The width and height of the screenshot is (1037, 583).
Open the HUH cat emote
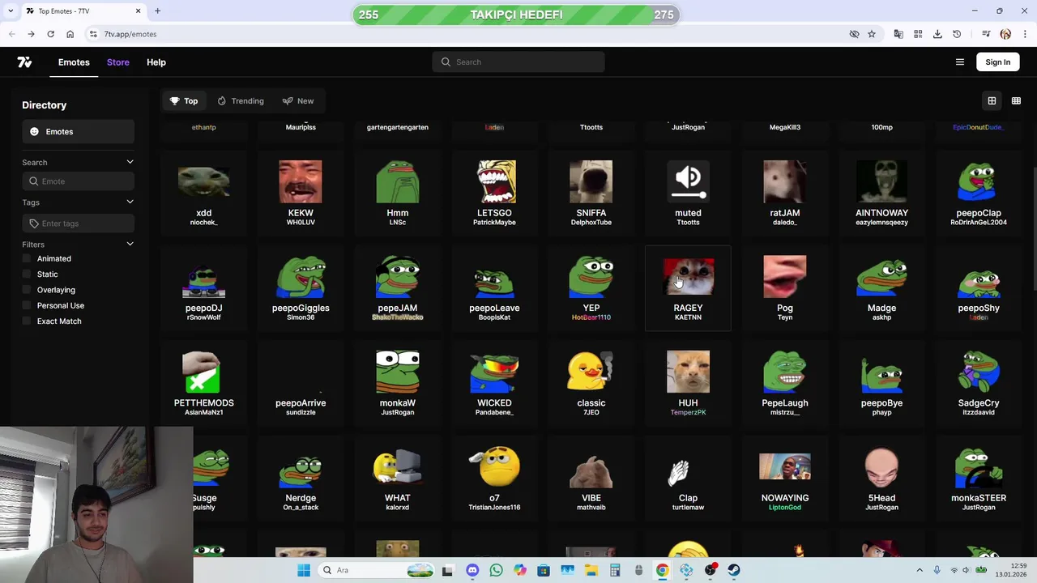coord(688,383)
